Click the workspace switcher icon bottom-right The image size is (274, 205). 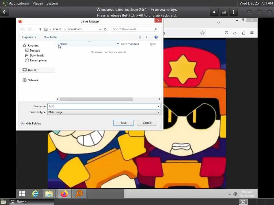(x=243, y=202)
